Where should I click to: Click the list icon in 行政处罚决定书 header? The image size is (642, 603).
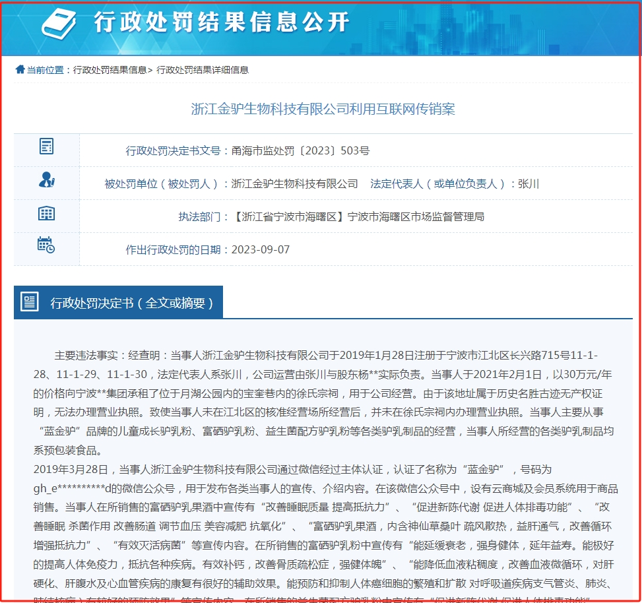point(30,302)
